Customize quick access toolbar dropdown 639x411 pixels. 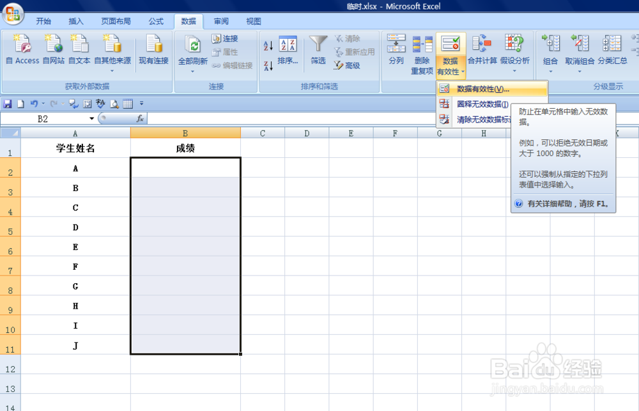coord(141,104)
